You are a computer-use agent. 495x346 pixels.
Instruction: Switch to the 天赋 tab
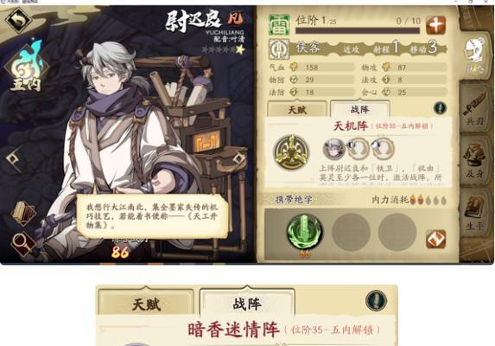click(x=297, y=110)
